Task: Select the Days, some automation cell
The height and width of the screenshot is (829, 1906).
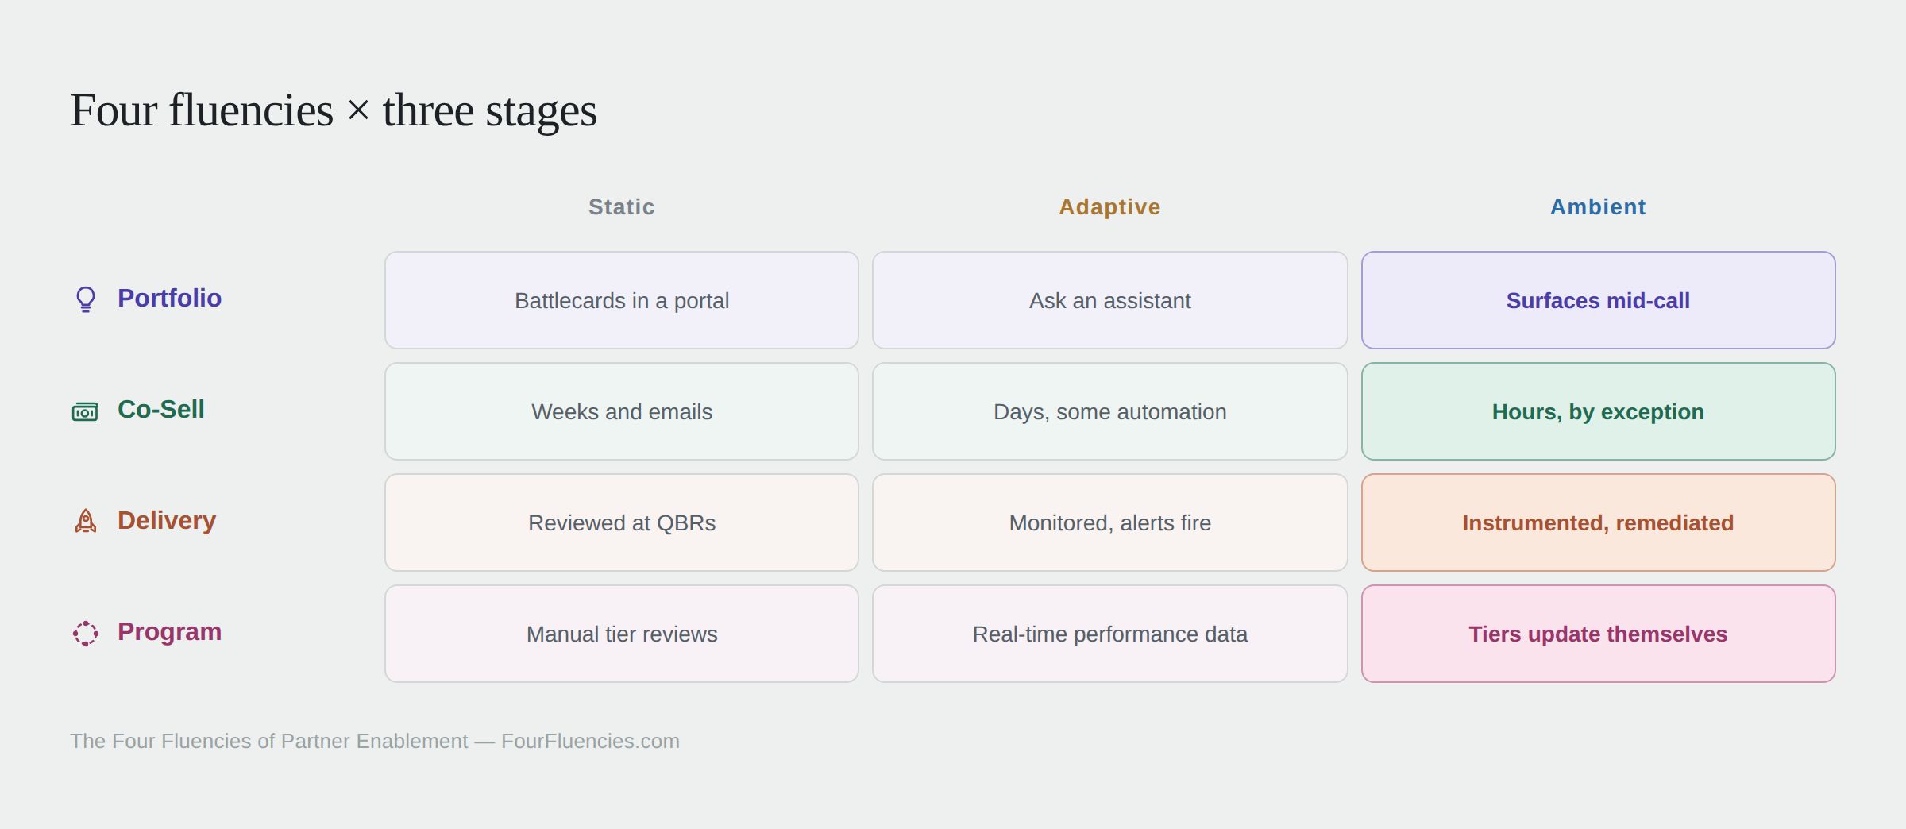Action: (x=1110, y=411)
